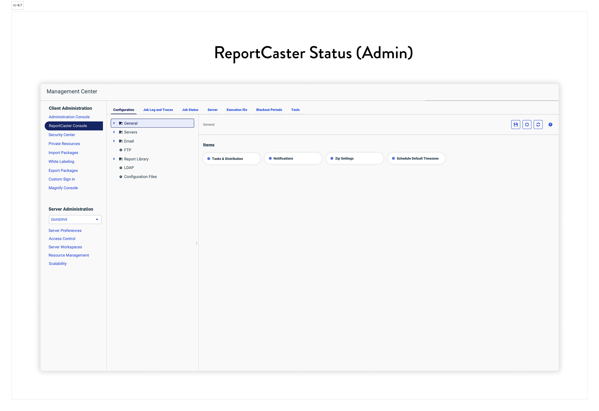Viewport: 599px width, 411px height.
Task: Open the Notifications item
Action: (x=293, y=158)
